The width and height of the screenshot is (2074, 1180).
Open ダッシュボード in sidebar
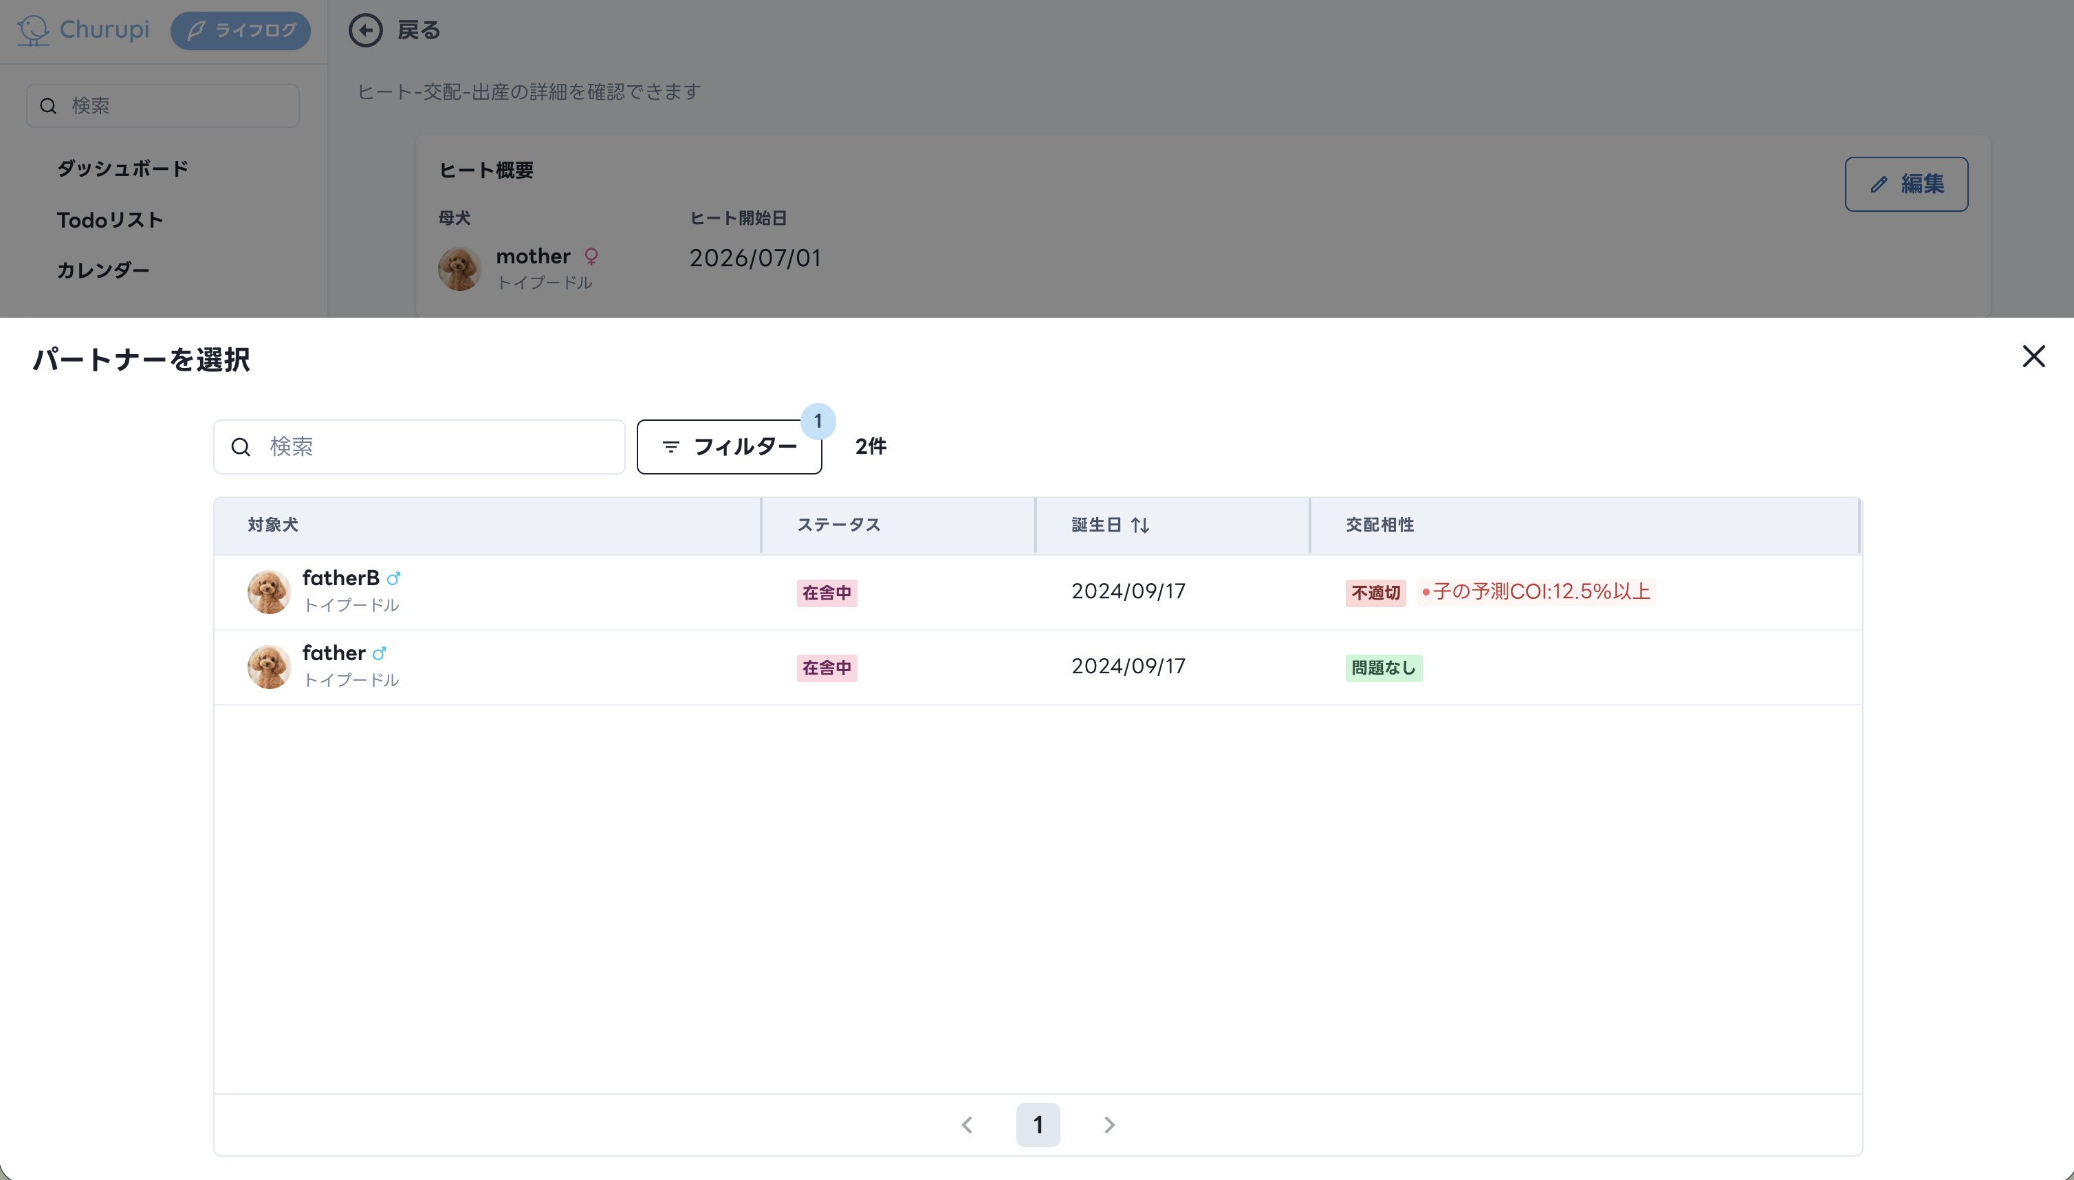[x=122, y=168]
